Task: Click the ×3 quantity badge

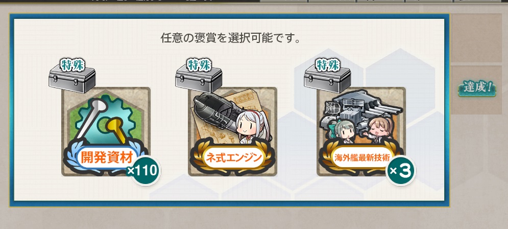Action: point(401,170)
